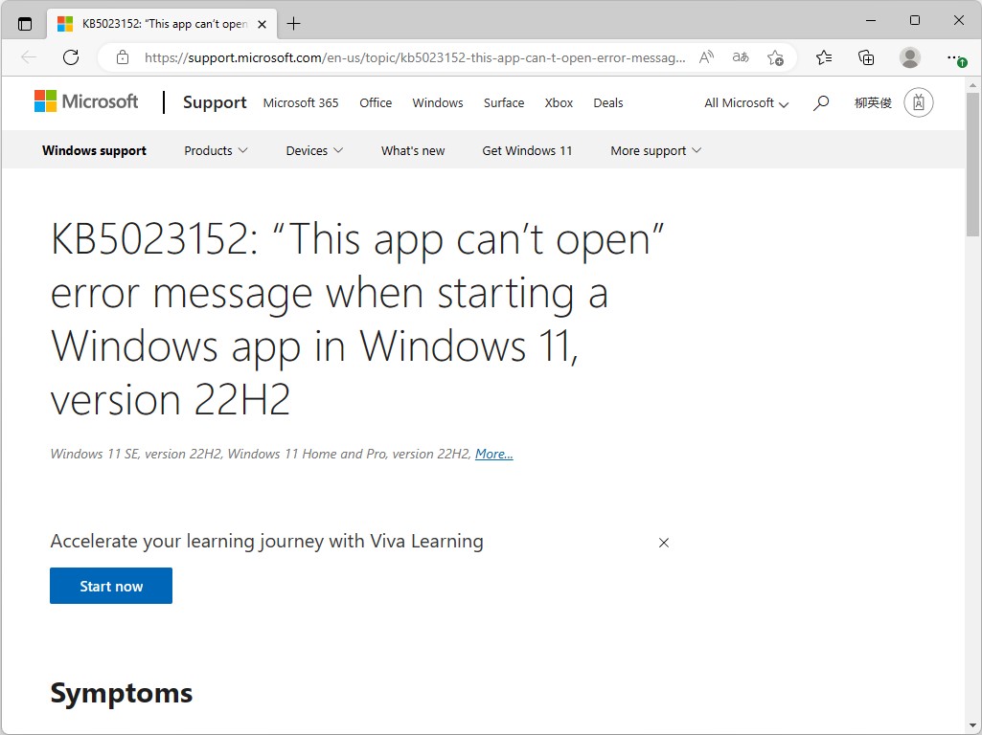The width and height of the screenshot is (982, 735).
Task: Click the Microsoft logo
Action: (86, 101)
